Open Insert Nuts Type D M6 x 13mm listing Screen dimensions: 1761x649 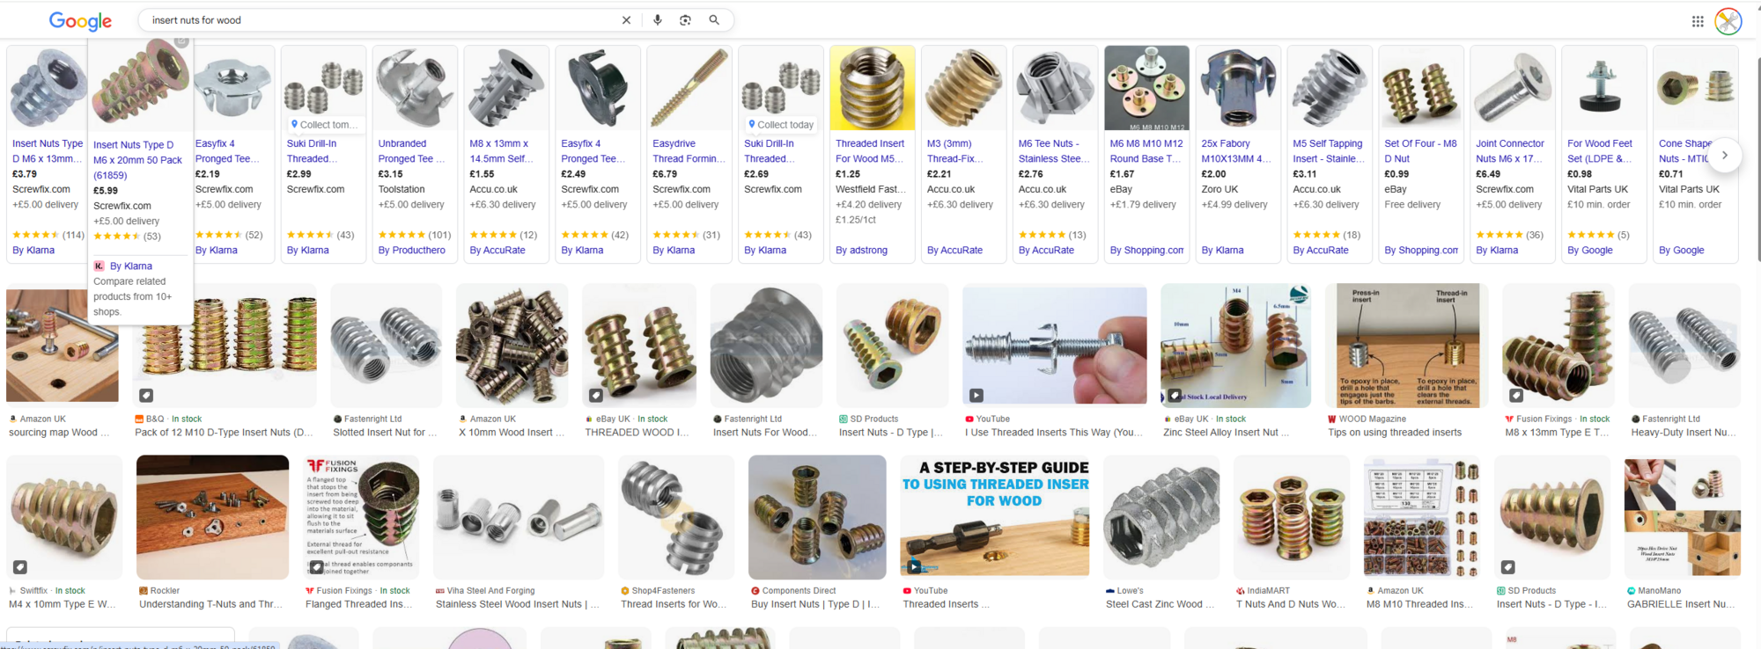(48, 151)
